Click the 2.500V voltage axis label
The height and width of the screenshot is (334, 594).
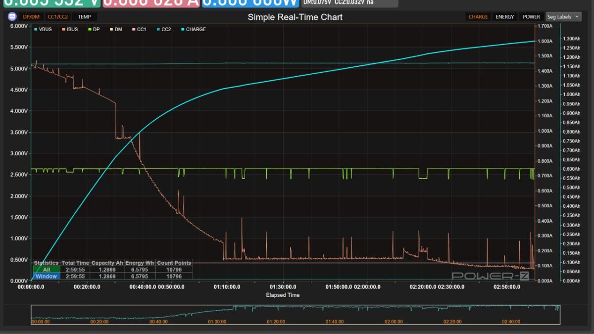click(19, 175)
